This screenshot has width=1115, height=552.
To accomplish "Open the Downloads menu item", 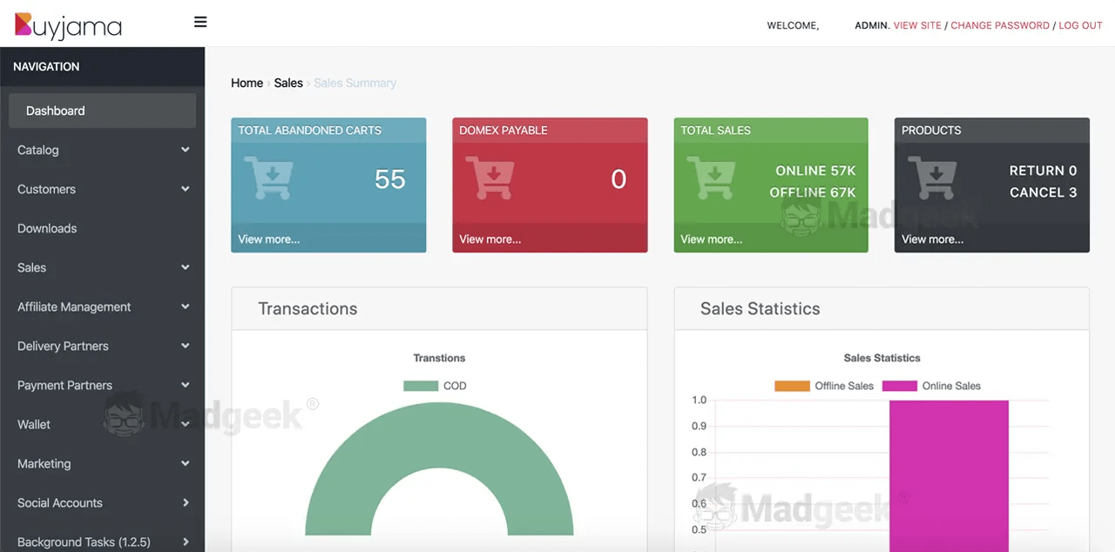I will point(47,228).
